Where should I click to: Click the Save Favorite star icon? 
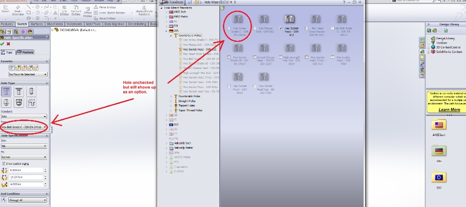click(30, 68)
